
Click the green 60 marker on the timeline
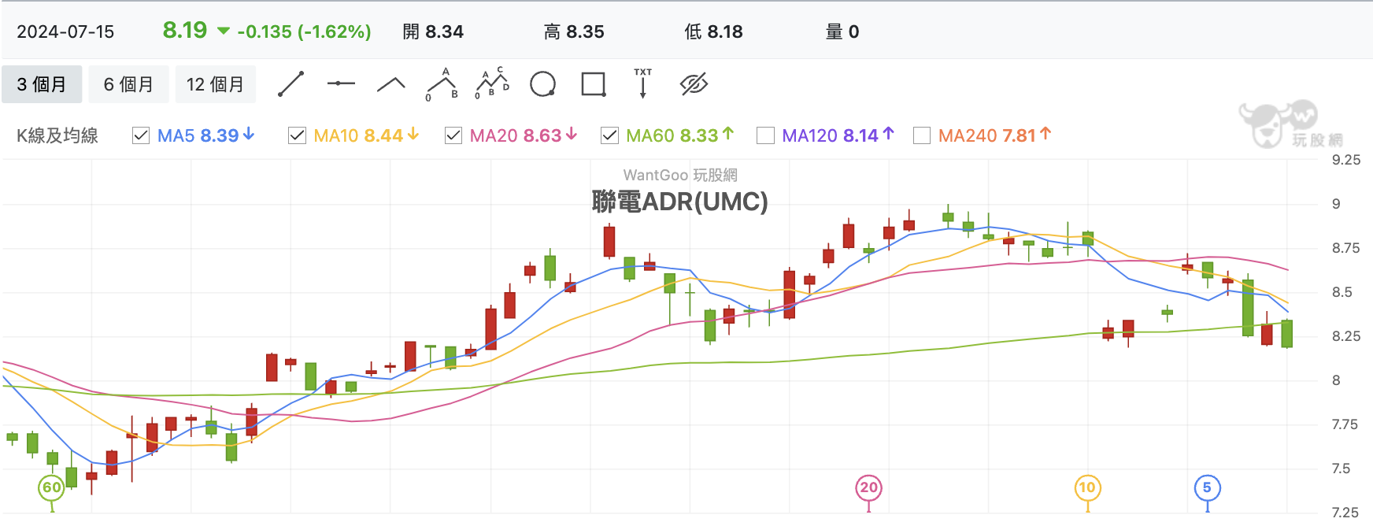coord(52,487)
